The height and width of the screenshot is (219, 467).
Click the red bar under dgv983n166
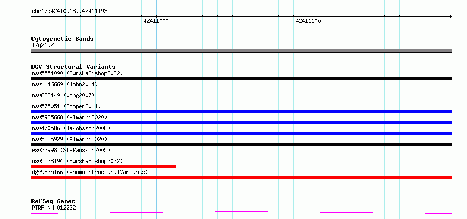click(241, 177)
